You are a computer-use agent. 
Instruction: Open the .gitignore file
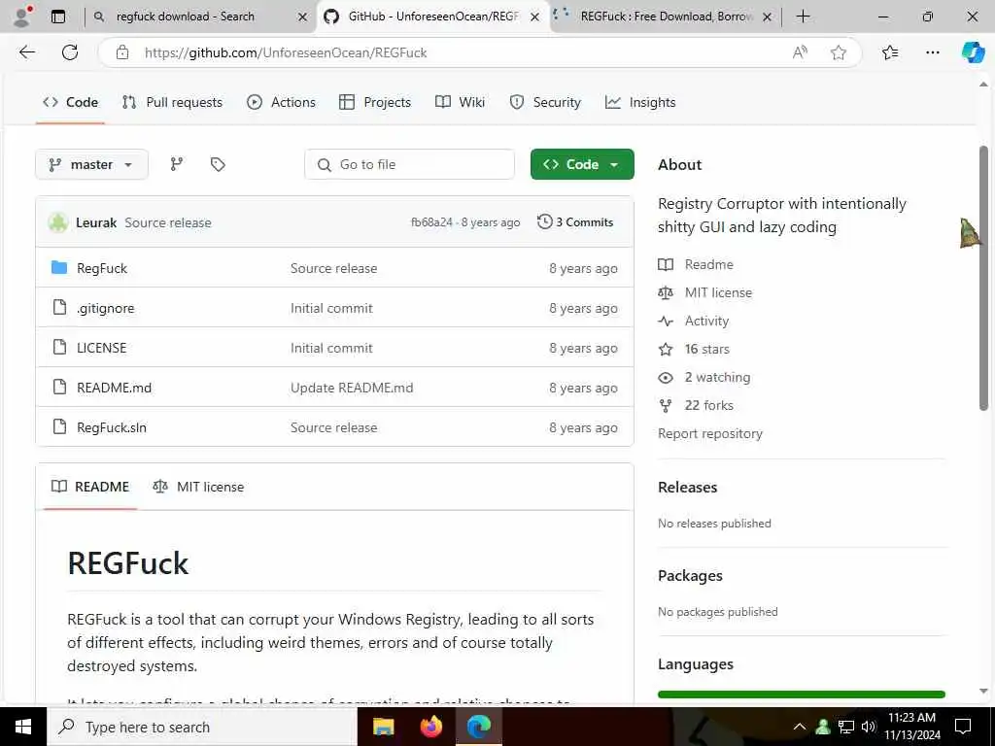[105, 308]
